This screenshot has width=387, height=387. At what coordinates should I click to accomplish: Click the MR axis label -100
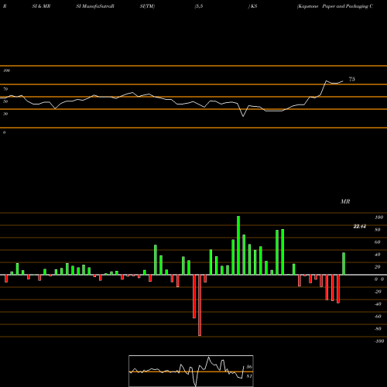point(379,341)
